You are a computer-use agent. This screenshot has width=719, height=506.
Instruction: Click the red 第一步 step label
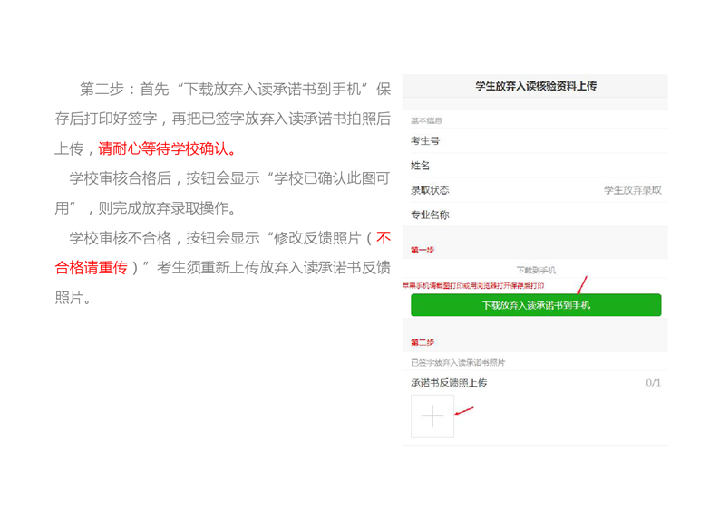pyautogui.click(x=423, y=249)
